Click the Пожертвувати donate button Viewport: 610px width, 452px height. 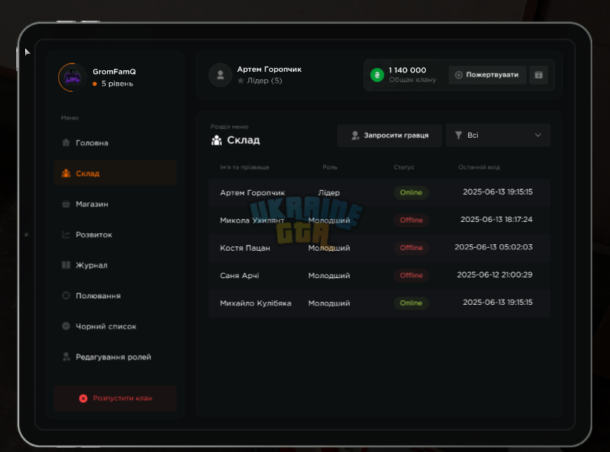pos(487,75)
